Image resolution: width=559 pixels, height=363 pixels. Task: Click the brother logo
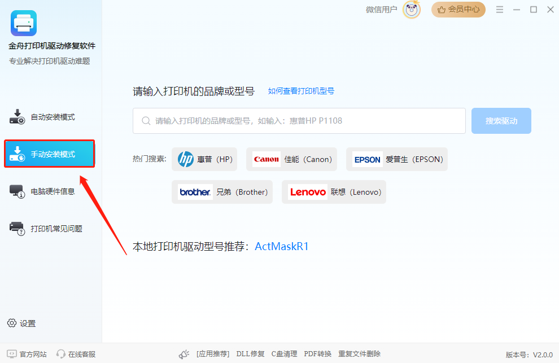point(195,192)
